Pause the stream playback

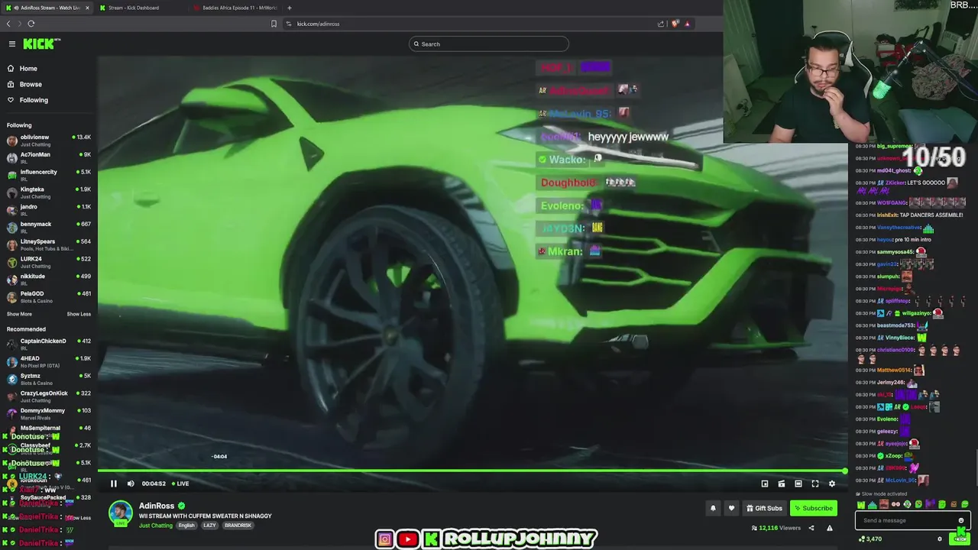113,484
